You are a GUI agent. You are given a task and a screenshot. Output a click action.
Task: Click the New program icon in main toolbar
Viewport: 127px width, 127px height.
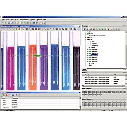[3, 23]
